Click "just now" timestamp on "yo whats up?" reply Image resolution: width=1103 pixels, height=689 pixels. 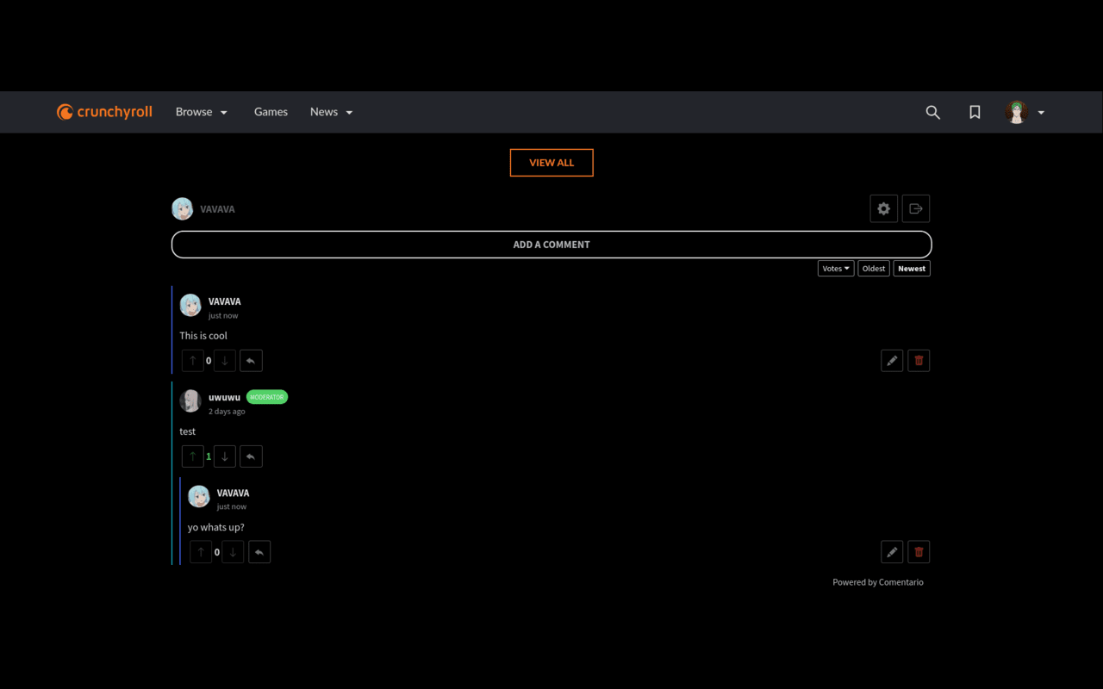click(x=232, y=507)
